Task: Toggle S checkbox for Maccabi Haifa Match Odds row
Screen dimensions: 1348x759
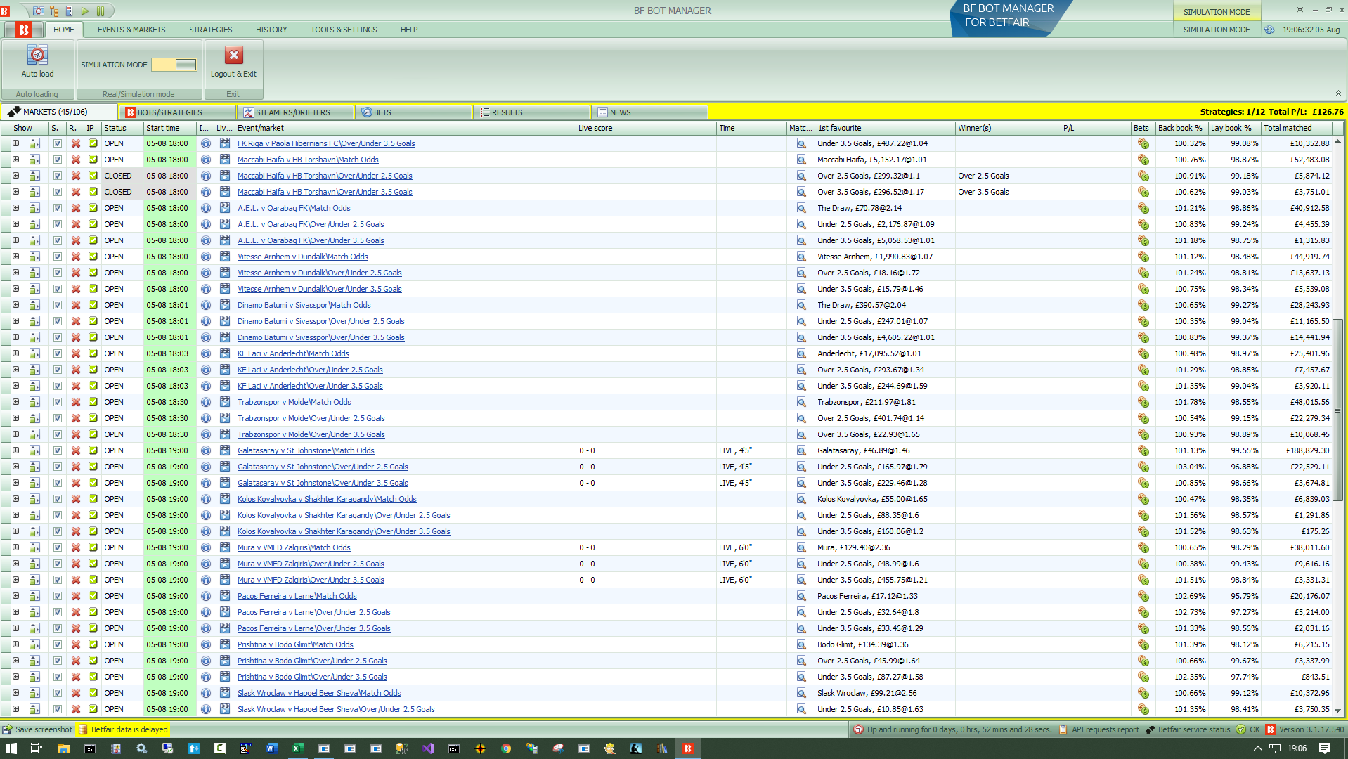Action: pos(57,160)
